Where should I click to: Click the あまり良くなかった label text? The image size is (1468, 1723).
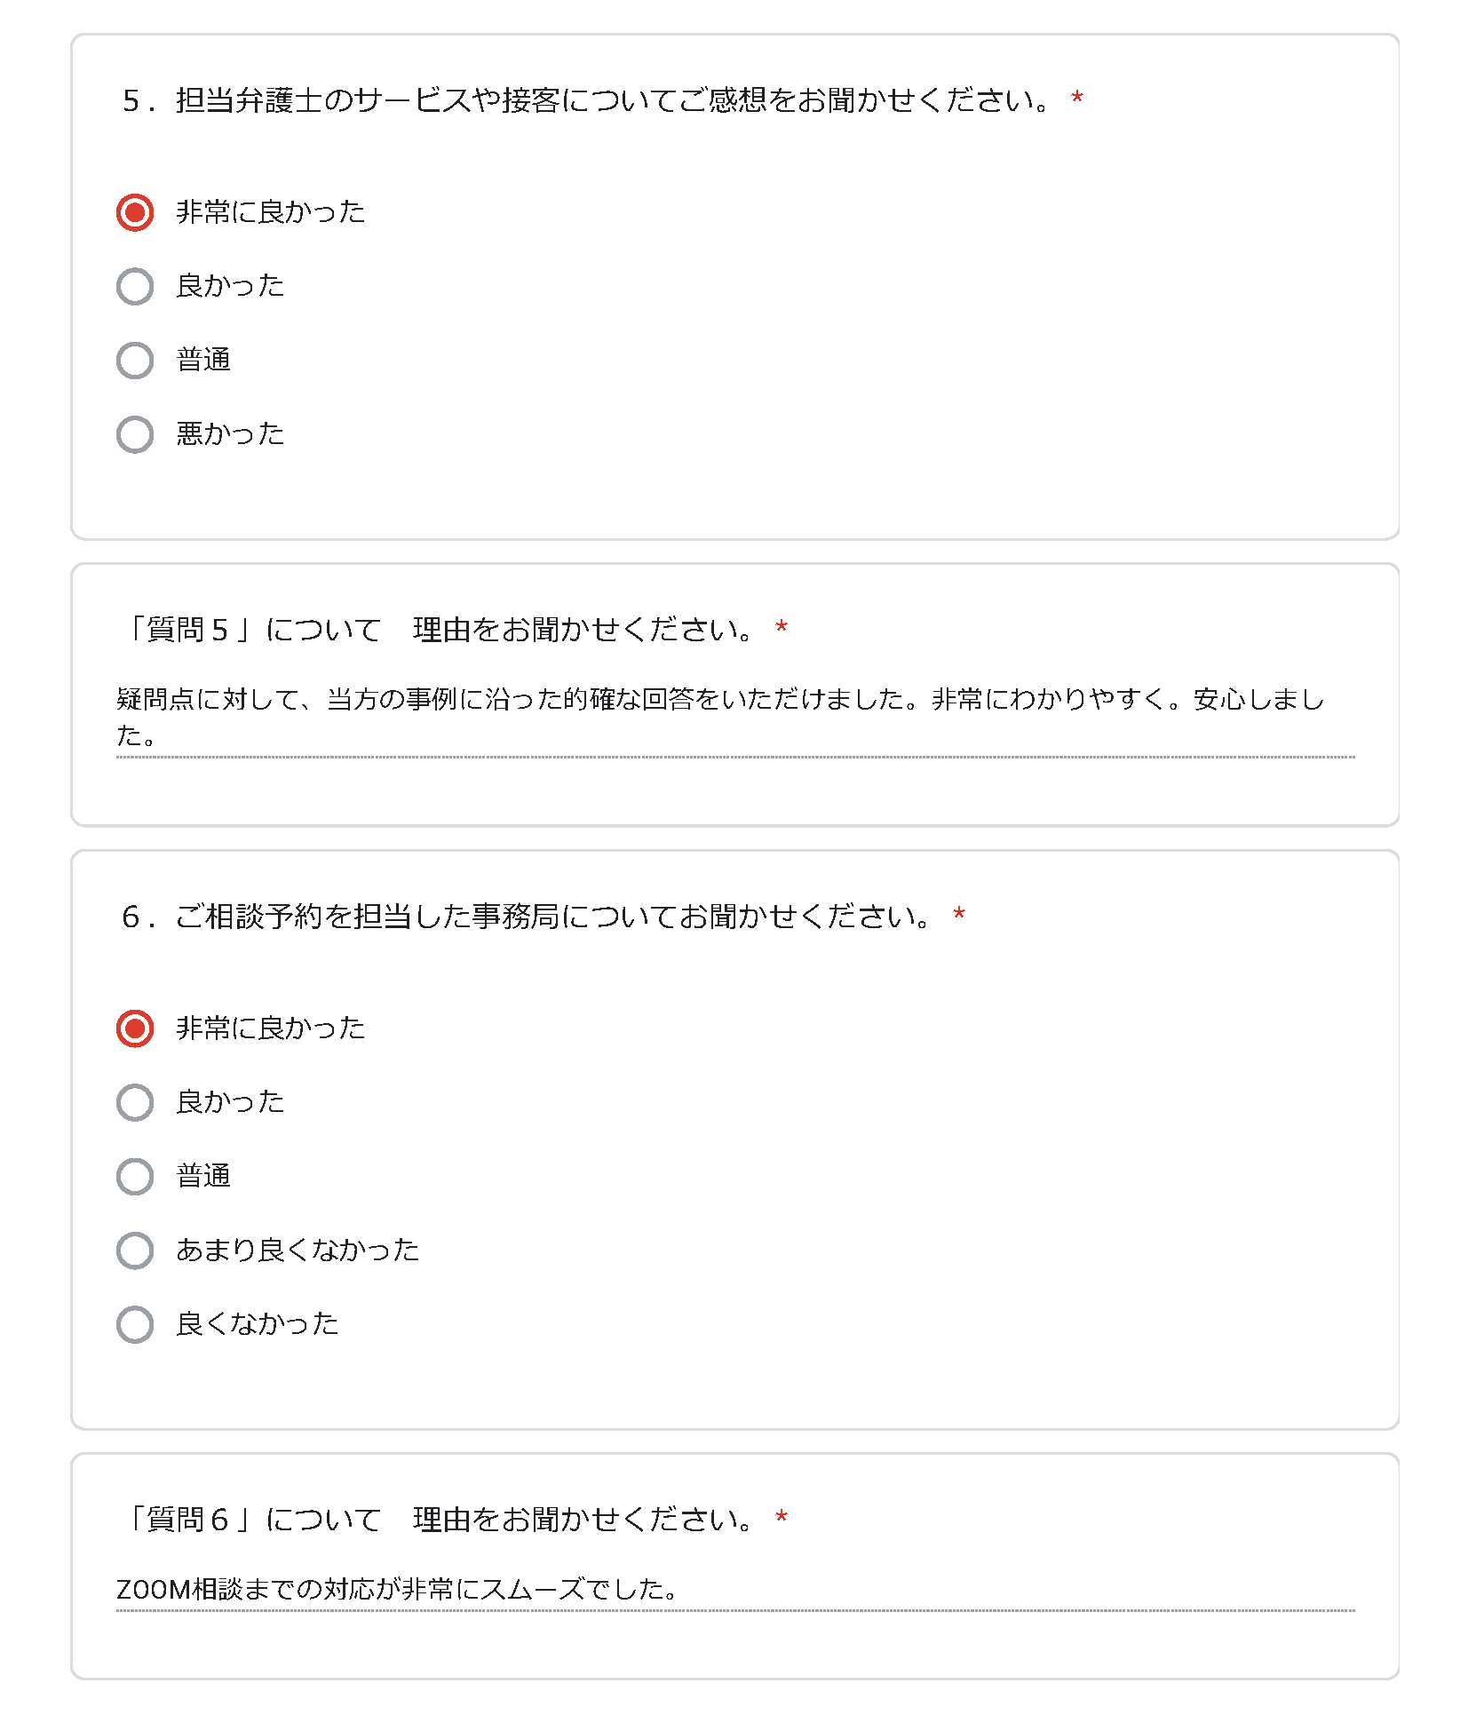pyautogui.click(x=298, y=1251)
